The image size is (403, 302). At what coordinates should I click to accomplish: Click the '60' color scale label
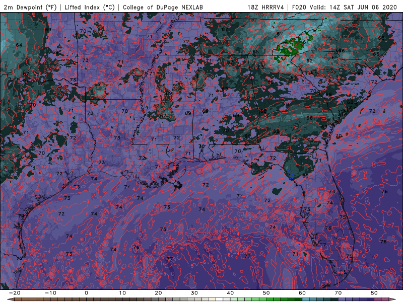(x=302, y=293)
